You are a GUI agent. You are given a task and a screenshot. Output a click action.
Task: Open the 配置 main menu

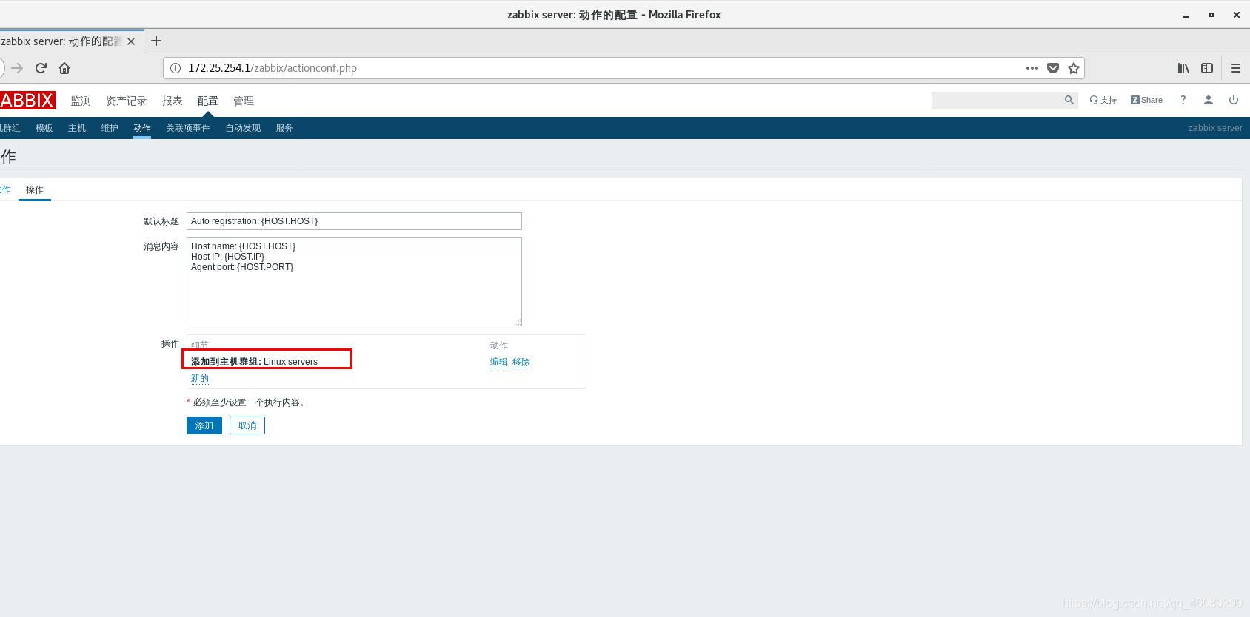click(207, 101)
